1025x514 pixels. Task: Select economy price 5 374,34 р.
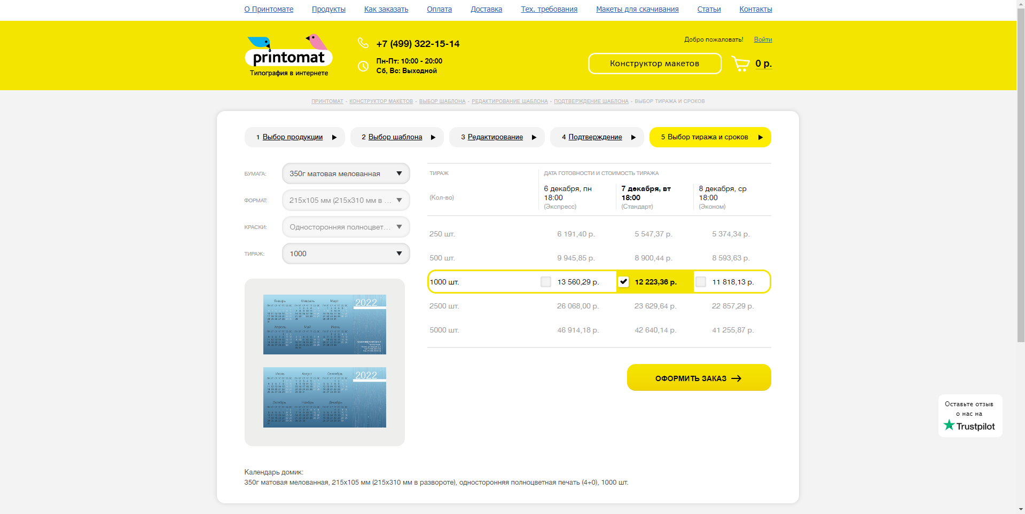click(731, 234)
